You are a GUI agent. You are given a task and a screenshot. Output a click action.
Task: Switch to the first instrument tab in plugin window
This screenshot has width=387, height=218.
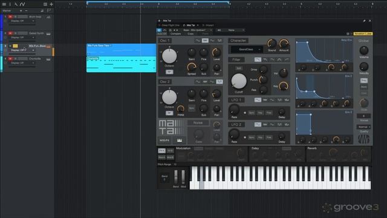click(x=169, y=25)
